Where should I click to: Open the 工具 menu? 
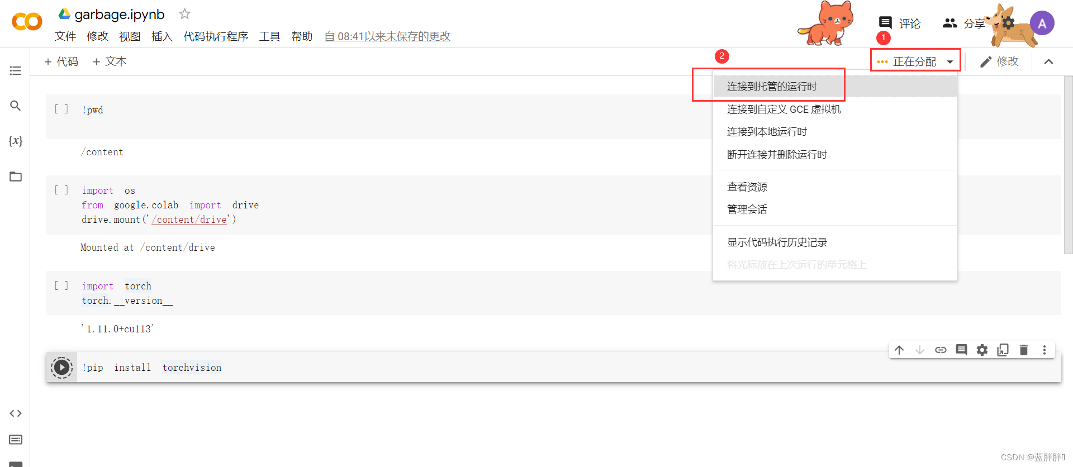pyautogui.click(x=270, y=36)
